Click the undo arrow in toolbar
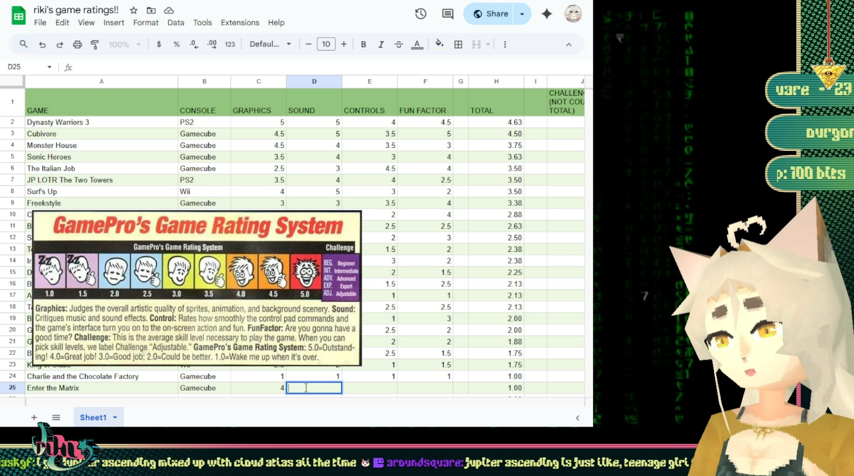Screen dimensions: 854x476 [42, 45]
